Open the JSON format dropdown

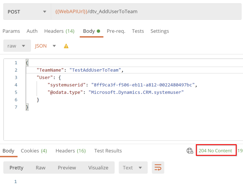pyautogui.click(x=45, y=46)
